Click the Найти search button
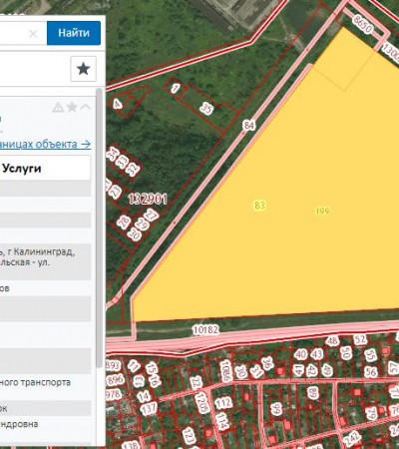 coord(74,33)
